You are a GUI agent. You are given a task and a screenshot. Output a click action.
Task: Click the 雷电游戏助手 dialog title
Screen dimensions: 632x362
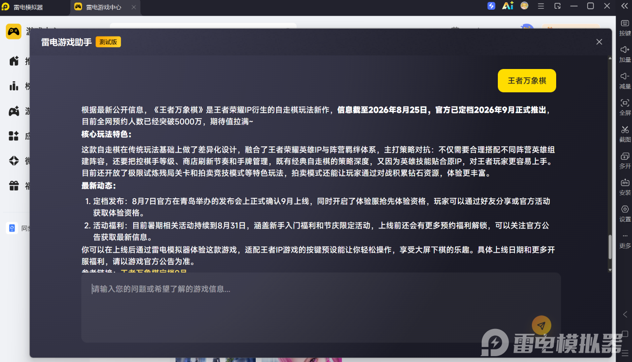click(66, 42)
